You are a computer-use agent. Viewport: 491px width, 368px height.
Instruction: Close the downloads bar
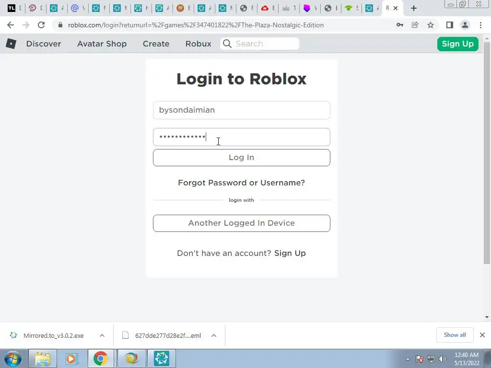(482, 335)
